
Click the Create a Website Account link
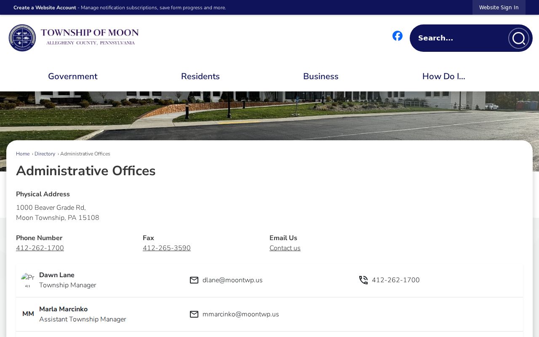click(45, 8)
